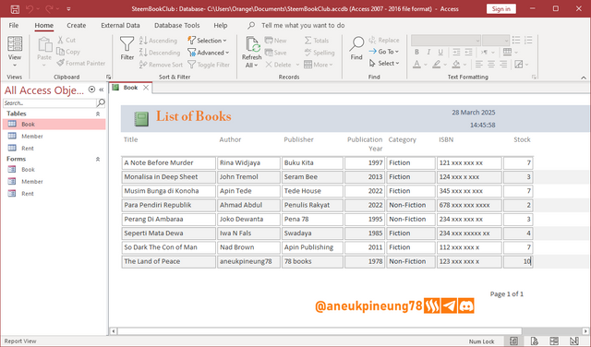The height and width of the screenshot is (347, 591).
Task: Toggle Italic text formatting
Action: point(428,52)
